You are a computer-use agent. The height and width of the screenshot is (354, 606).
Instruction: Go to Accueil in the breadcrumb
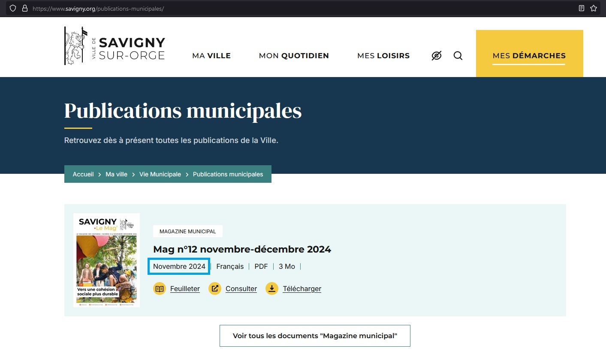tap(83, 174)
